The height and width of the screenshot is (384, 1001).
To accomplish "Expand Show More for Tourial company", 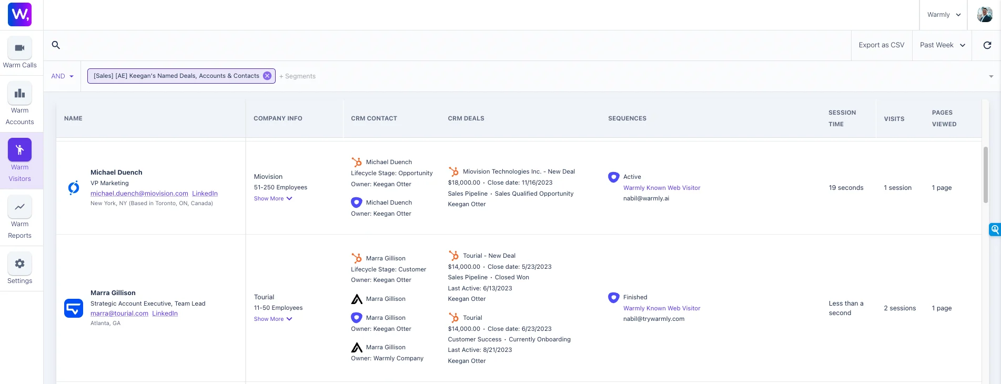I will [273, 319].
